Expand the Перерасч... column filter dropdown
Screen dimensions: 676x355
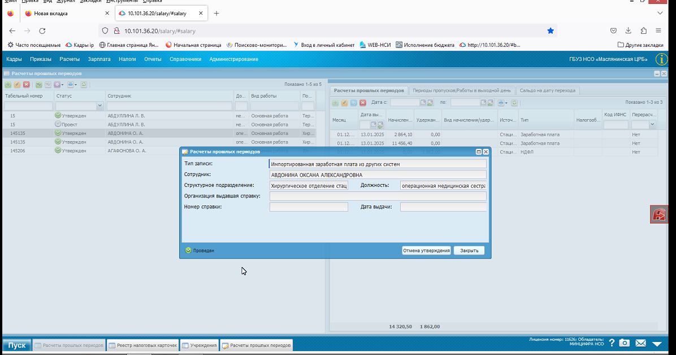(652, 125)
